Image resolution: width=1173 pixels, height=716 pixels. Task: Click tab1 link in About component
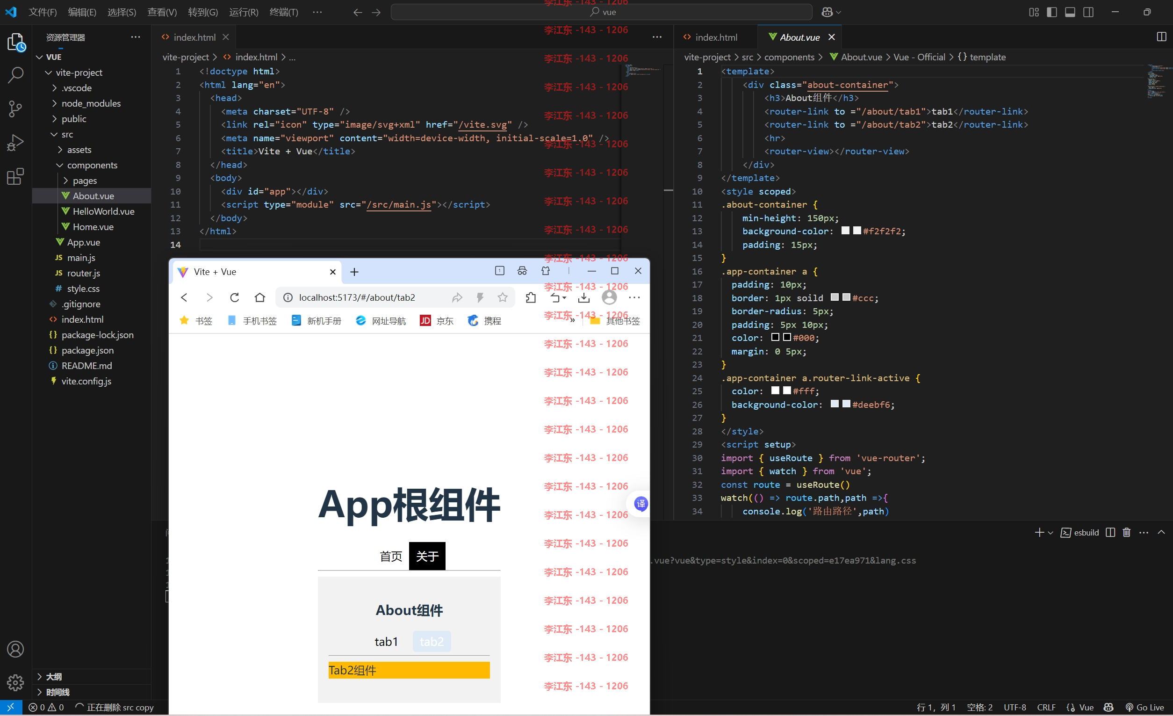point(386,642)
